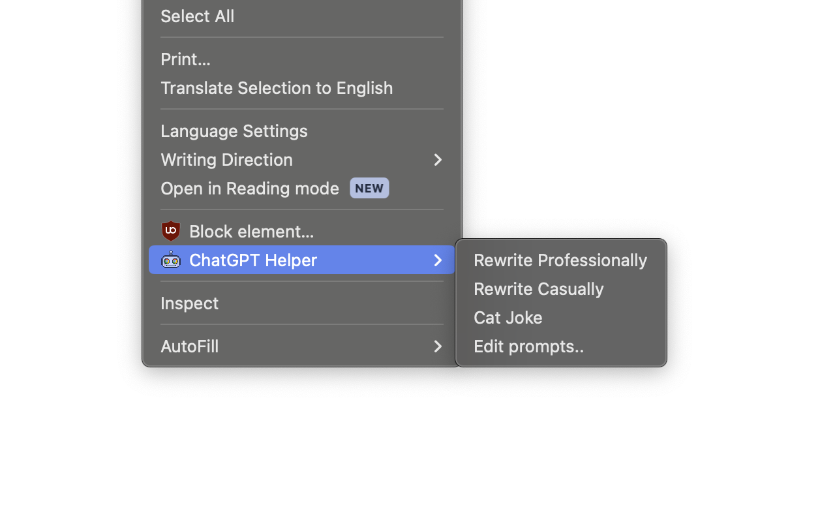Click the highlighted ChatGPT Helper entry
This screenshot has width=835, height=522.
click(253, 260)
